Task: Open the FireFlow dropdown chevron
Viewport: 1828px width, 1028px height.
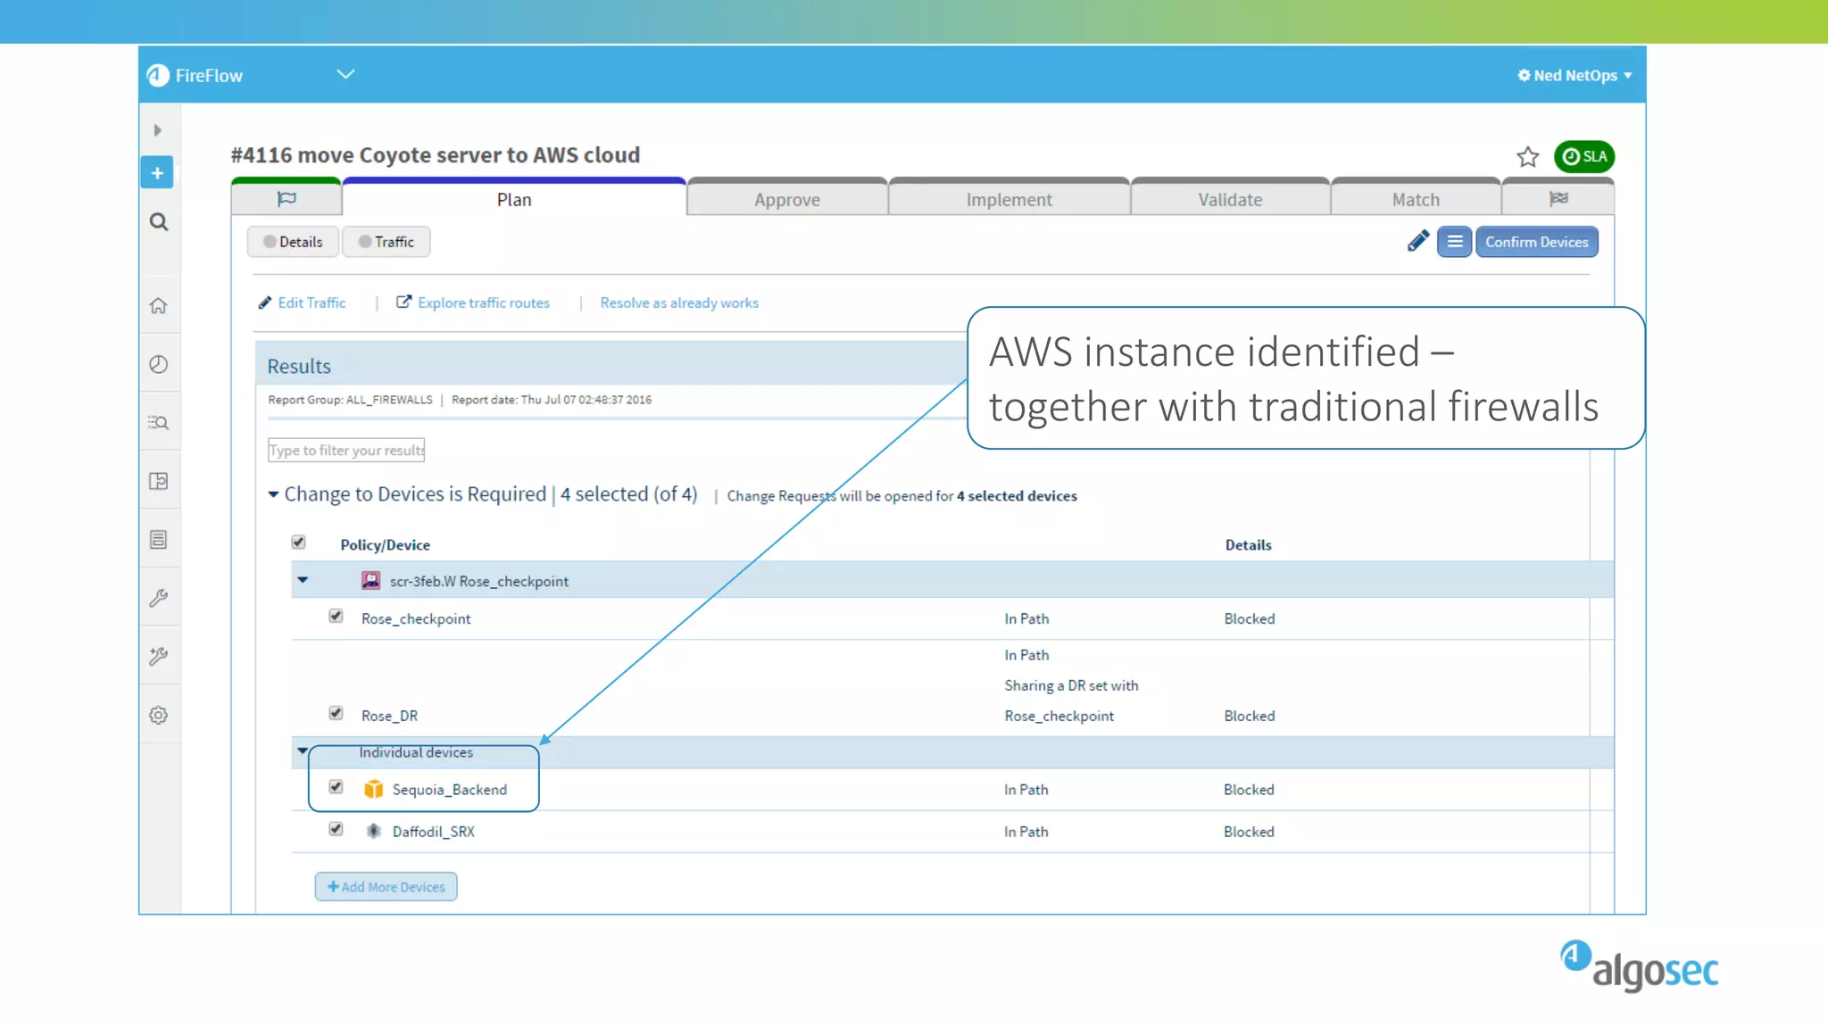Action: tap(345, 74)
